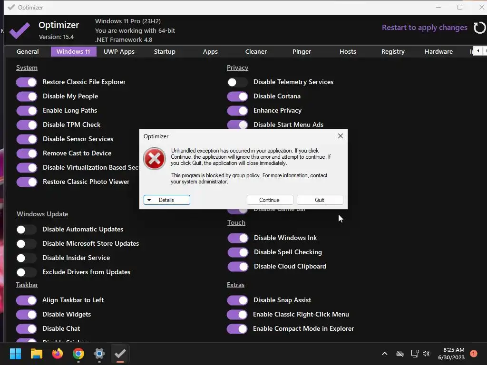This screenshot has width=487, height=365.
Task: Open the notification badge in the tray
Action: 474,354
